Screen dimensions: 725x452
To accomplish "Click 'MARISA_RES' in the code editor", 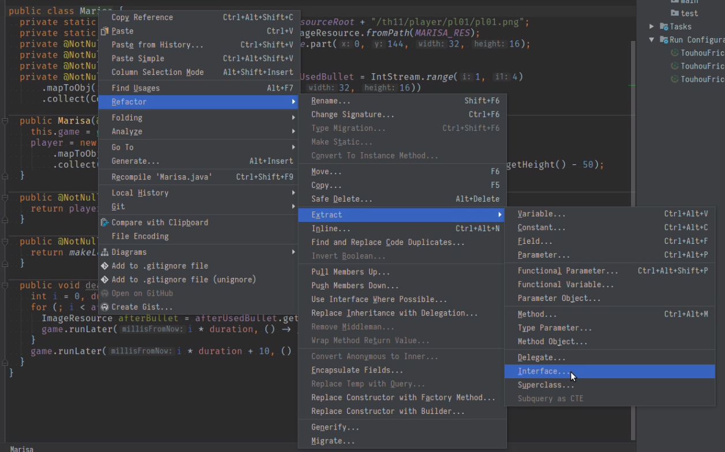I will [x=442, y=33].
